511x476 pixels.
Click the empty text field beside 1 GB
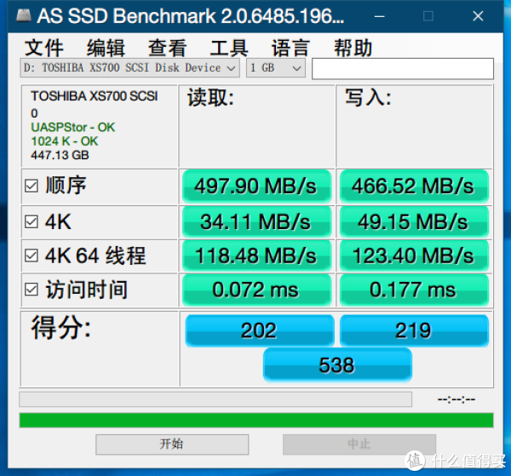403,69
